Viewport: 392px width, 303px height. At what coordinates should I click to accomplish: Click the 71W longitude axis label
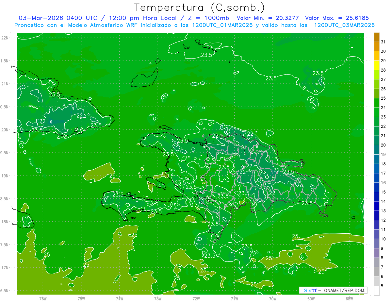click(234, 298)
